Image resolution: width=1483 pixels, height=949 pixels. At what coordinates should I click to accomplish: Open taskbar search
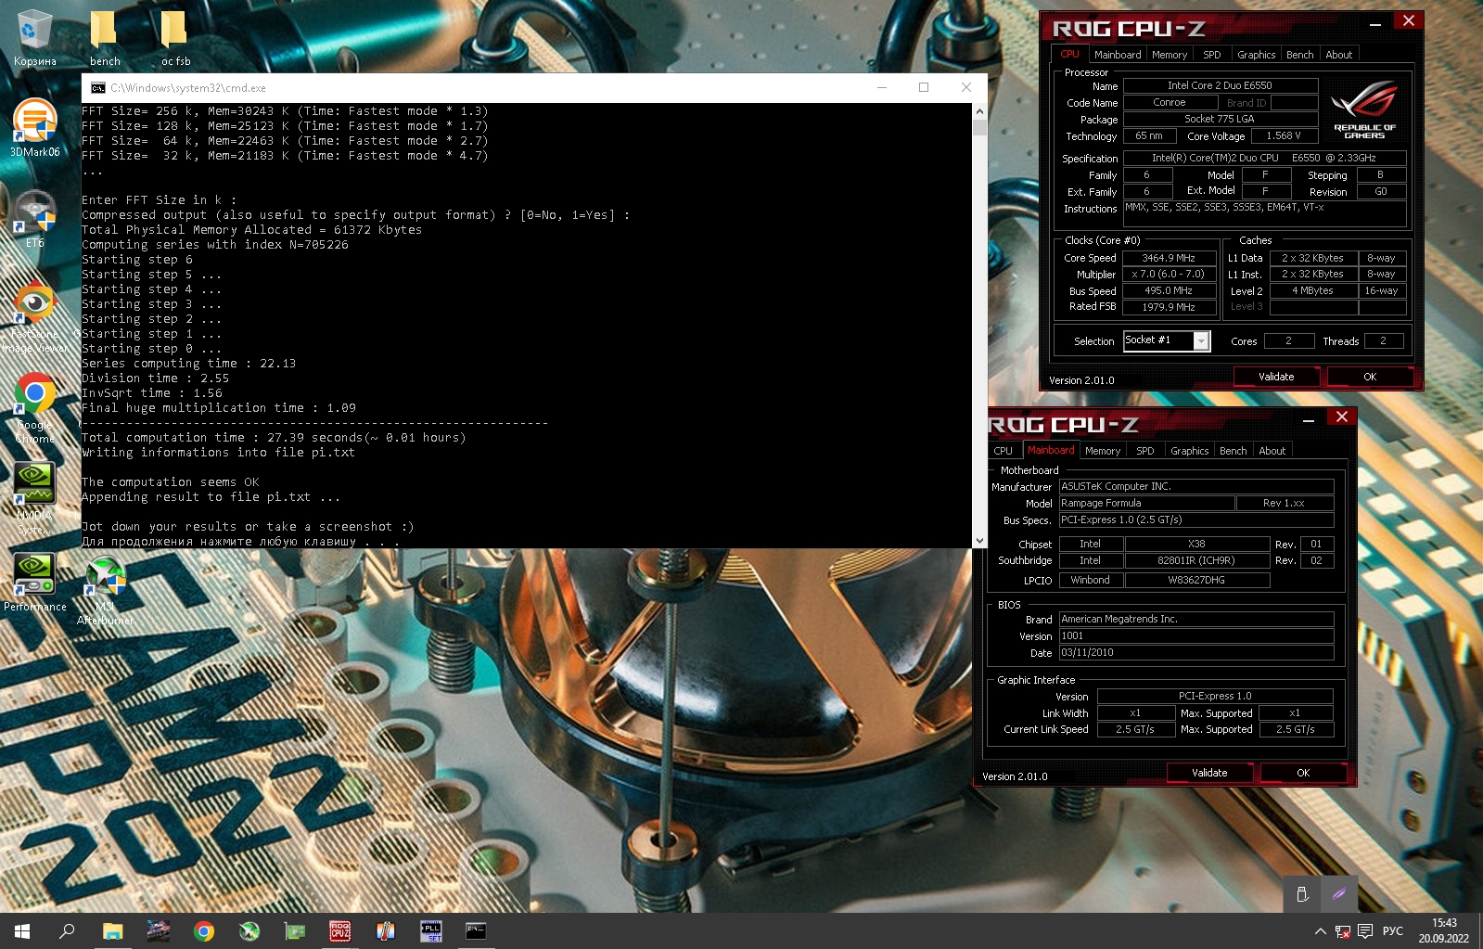(x=67, y=931)
